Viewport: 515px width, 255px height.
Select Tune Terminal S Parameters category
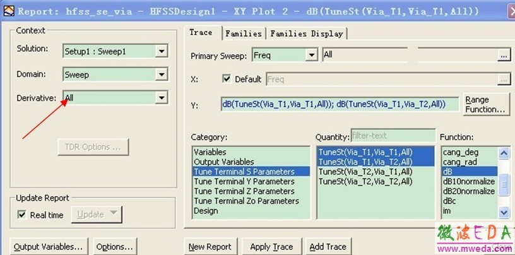(x=251, y=172)
